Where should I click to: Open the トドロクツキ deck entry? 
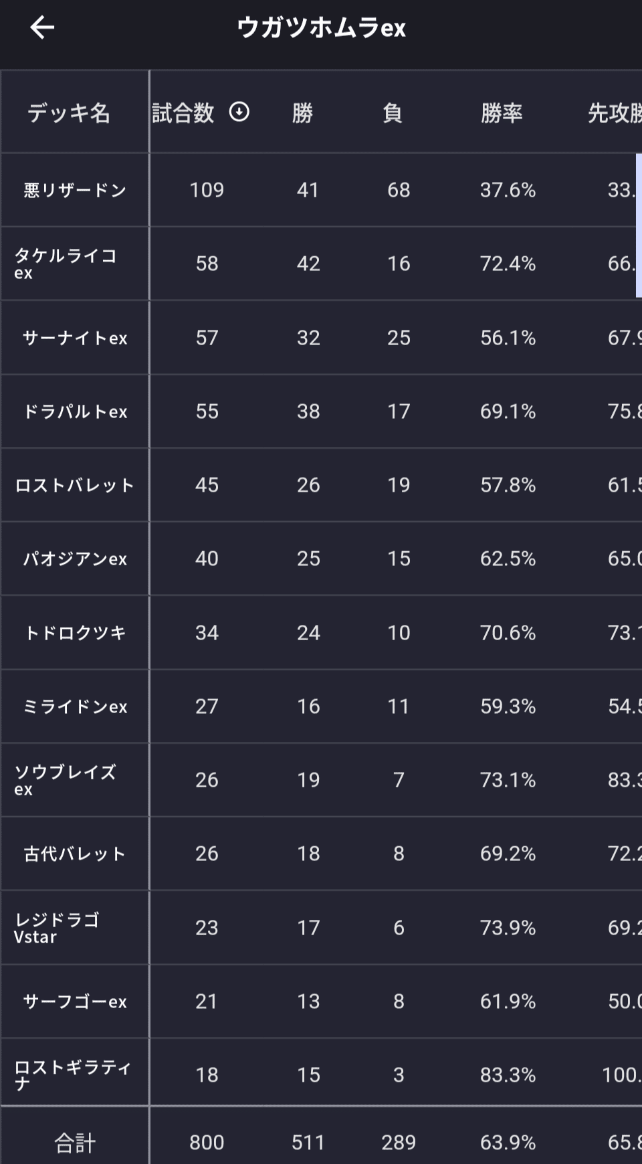click(x=75, y=633)
